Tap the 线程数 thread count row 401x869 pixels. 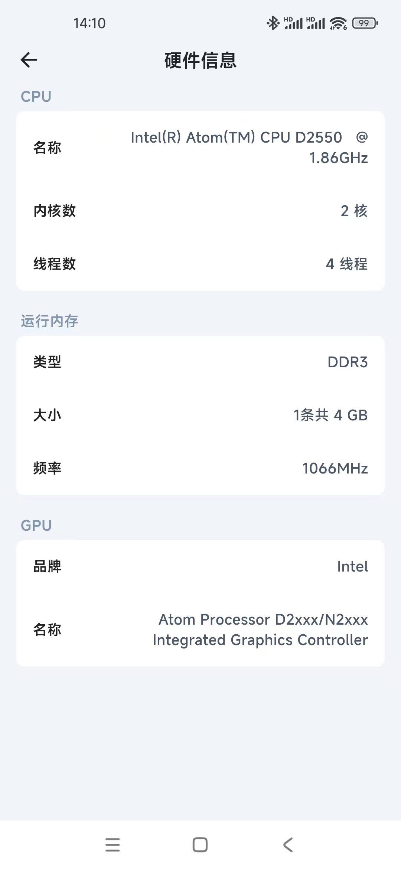pos(200,264)
